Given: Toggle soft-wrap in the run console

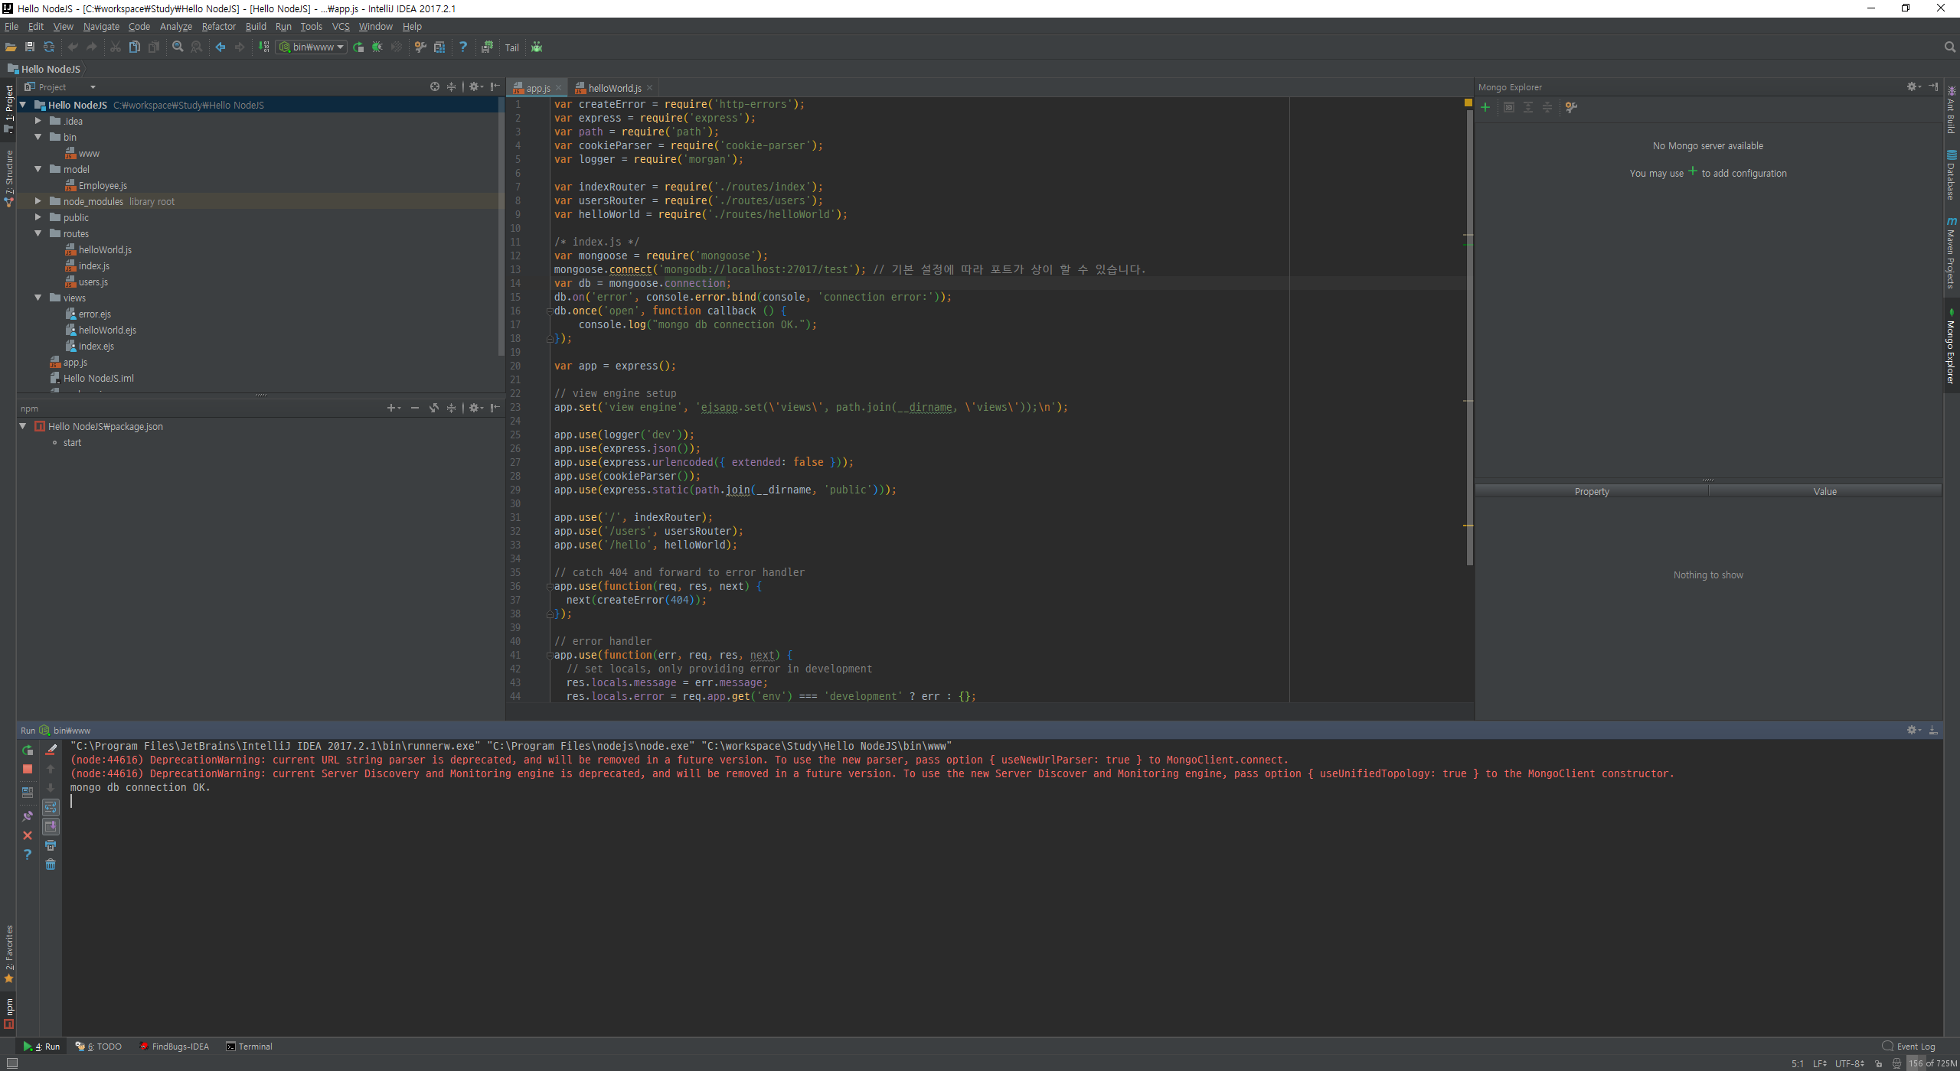Looking at the screenshot, I should pos(51,807).
